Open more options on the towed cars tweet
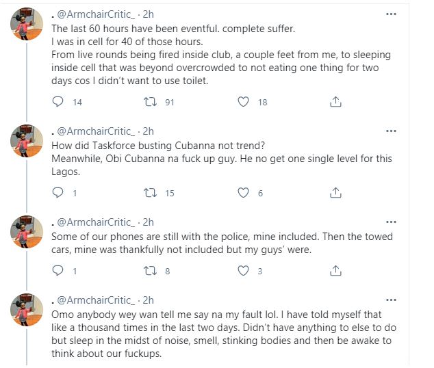The image size is (434, 368). [x=391, y=222]
